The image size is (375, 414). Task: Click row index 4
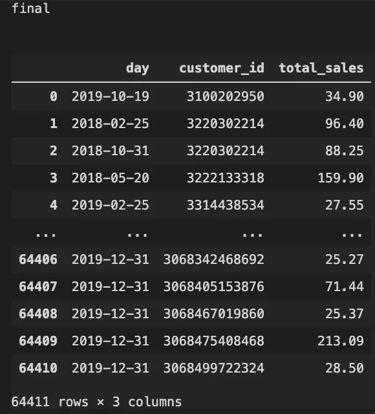tap(54, 205)
